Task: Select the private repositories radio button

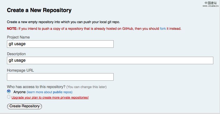Action: [x=9, y=97]
